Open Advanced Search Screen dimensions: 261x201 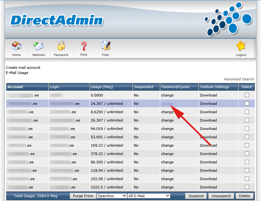click(x=239, y=79)
